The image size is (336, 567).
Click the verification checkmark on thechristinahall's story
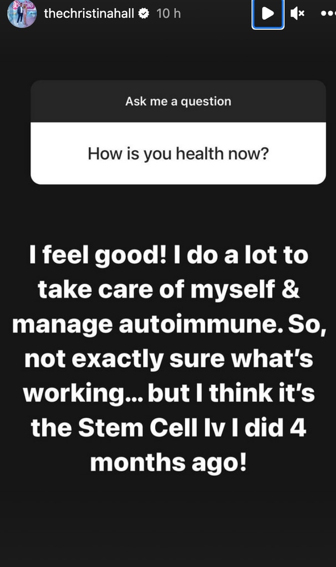(144, 13)
